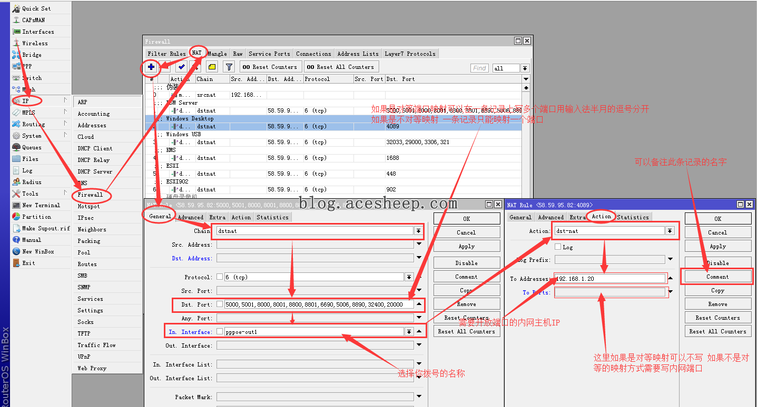Open the Queues window
The width and height of the screenshot is (757, 407).
coord(32,147)
